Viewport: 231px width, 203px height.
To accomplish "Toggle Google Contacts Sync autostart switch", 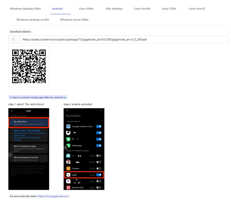I will coord(99,127).
